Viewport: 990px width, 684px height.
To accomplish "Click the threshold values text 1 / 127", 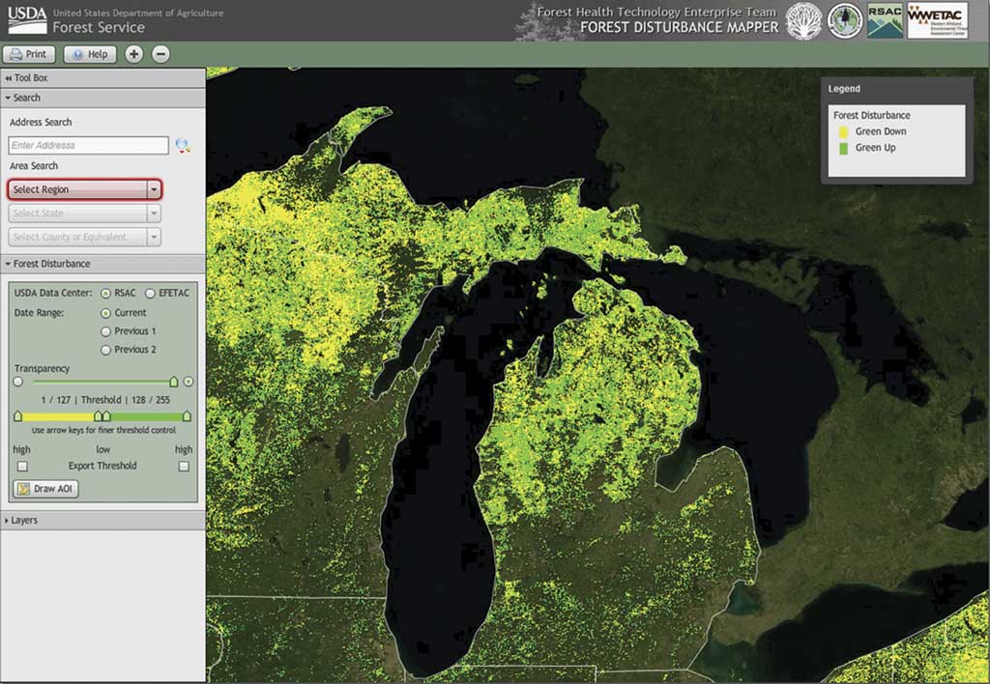I will point(55,400).
